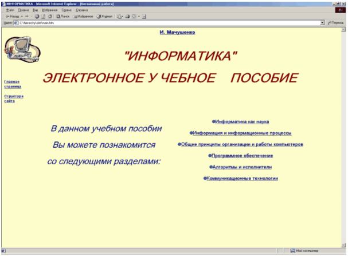Open the Search (Поиск) toolbar button
The width and height of the screenshot is (348, 256).
coord(62,16)
